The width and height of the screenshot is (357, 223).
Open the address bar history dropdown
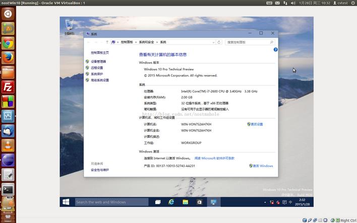213,42
